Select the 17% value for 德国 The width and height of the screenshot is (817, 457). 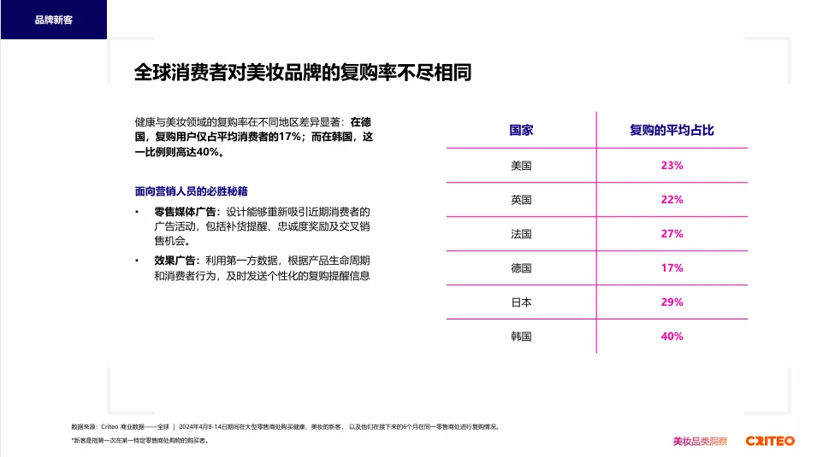pos(672,268)
